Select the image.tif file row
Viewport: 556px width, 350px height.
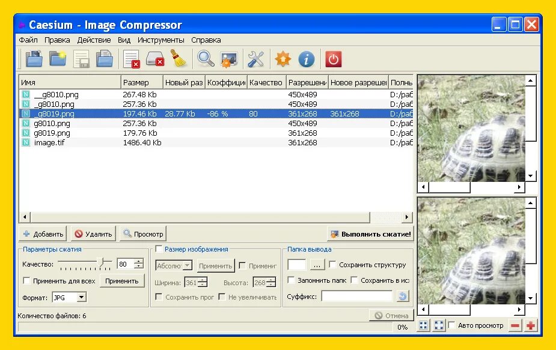[x=216, y=142]
